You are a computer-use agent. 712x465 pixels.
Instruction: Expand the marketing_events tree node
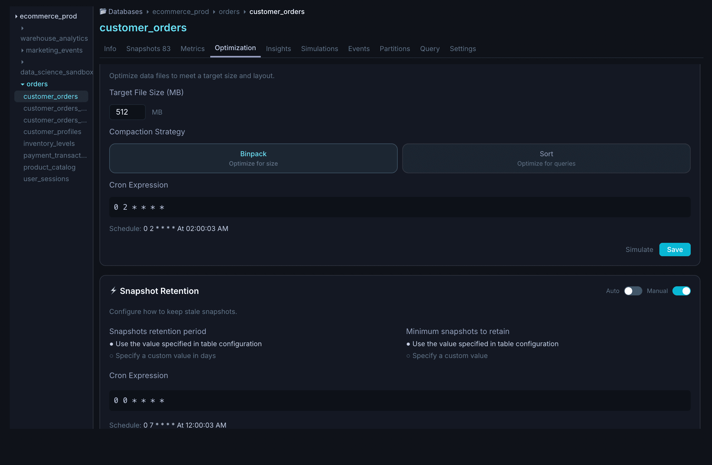click(23, 50)
